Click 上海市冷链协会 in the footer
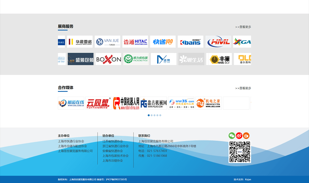This screenshot has height=183, width=309. (113, 161)
